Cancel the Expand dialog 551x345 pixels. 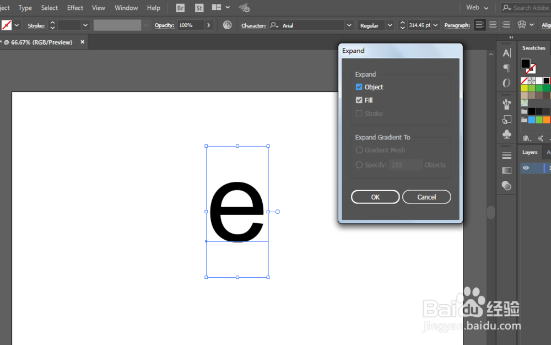[426, 197]
